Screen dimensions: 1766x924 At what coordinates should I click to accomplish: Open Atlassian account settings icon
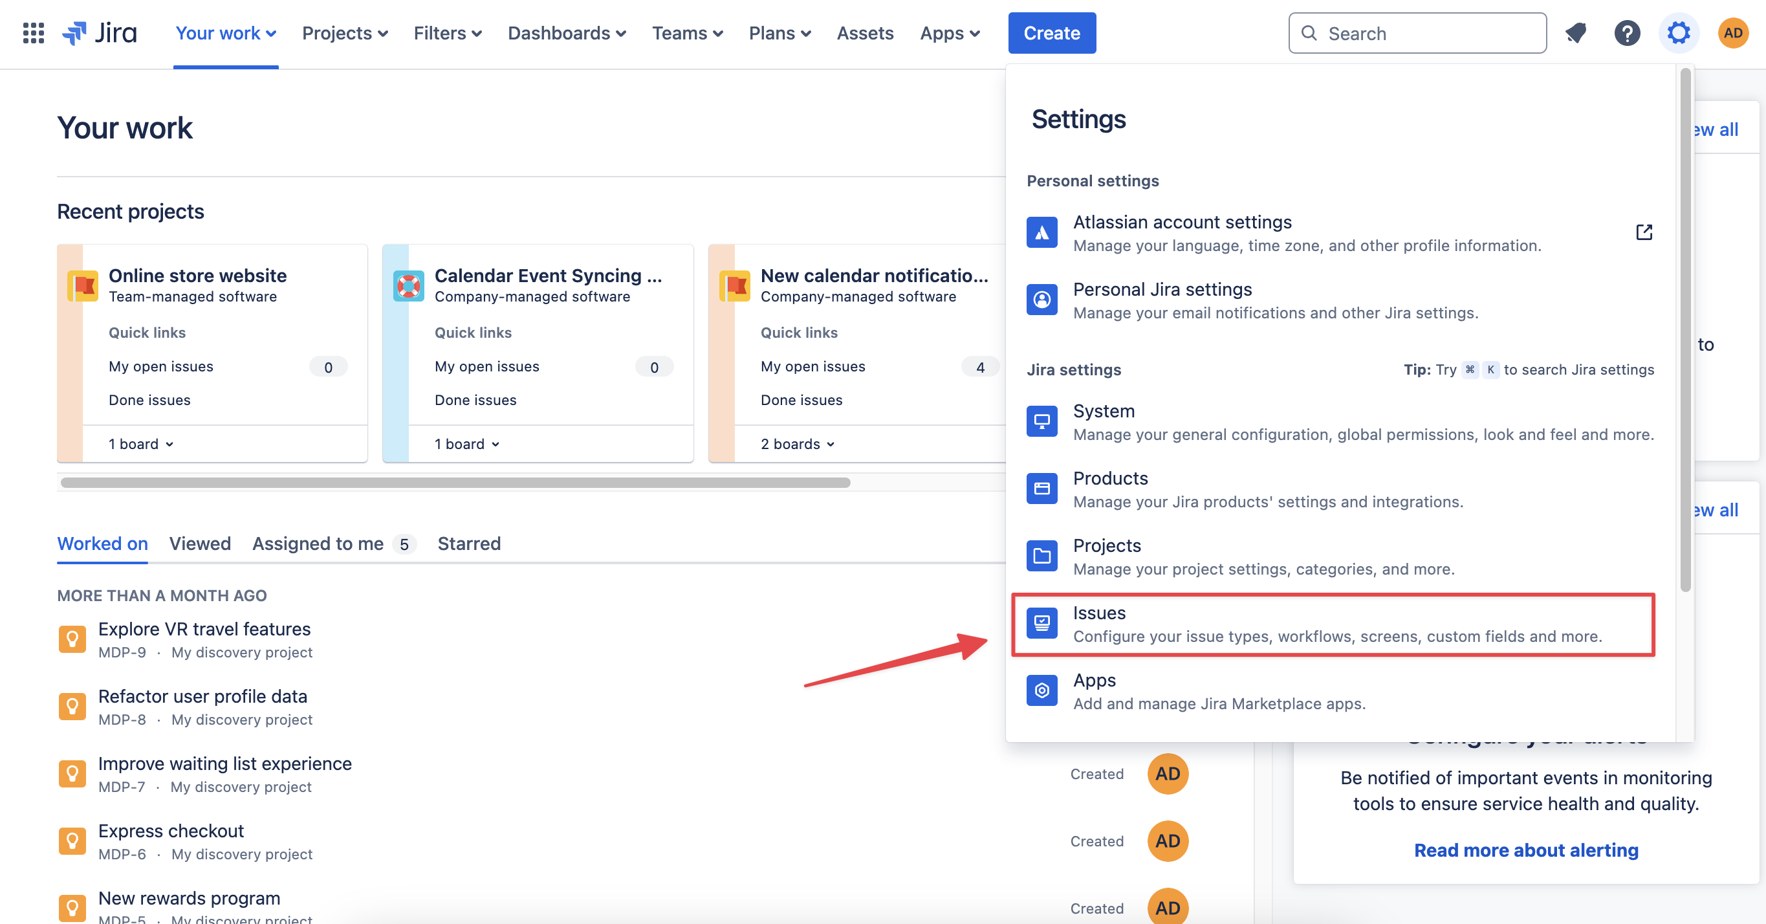pos(1041,232)
